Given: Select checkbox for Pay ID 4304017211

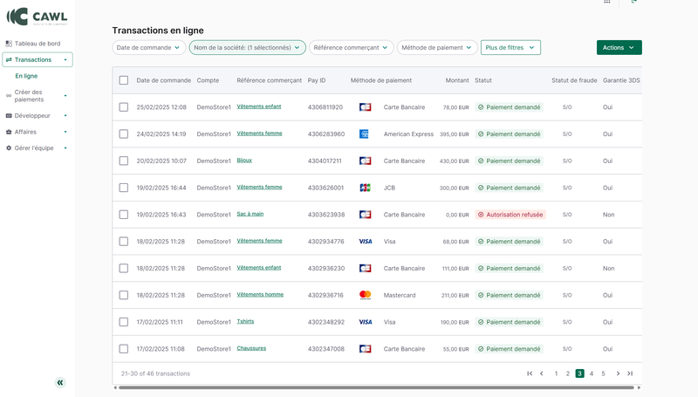Looking at the screenshot, I should click(x=124, y=161).
